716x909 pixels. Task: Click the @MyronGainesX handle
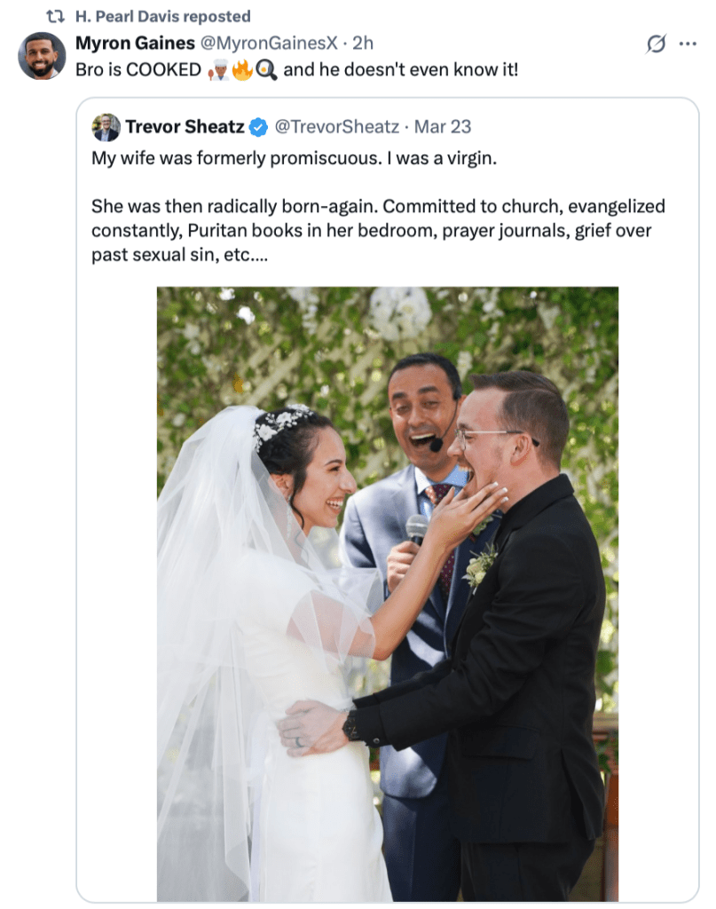coord(269,43)
